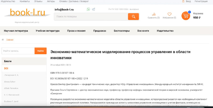Select Dzuliana F. Jamil sidebar entry

click(x=11, y=101)
